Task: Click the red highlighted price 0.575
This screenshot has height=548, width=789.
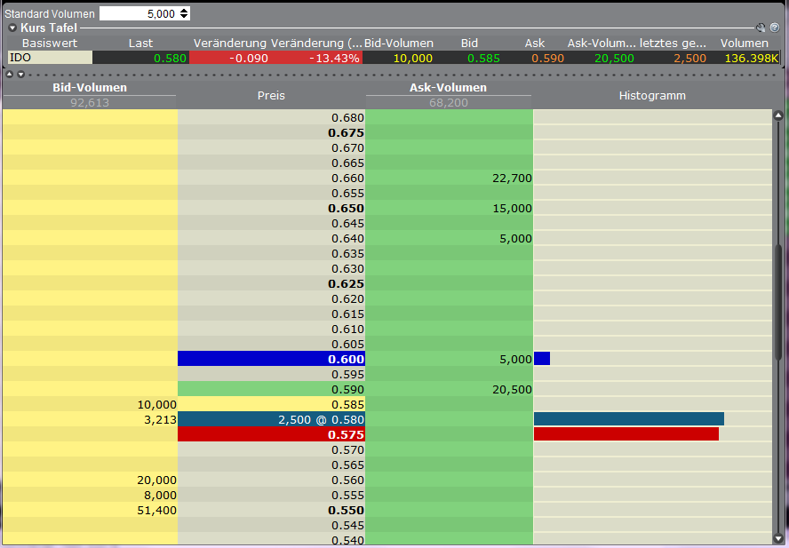Action: click(271, 434)
